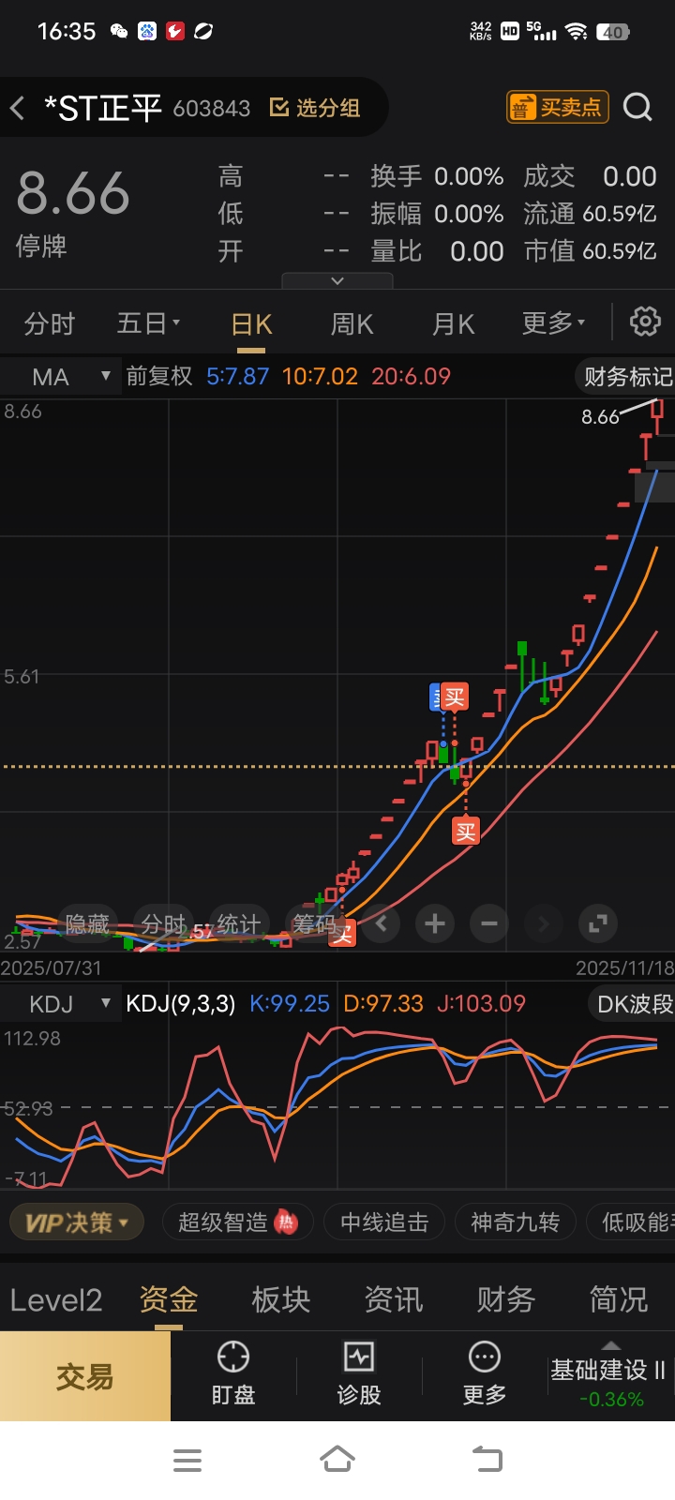Open chart settings gear icon
The width and height of the screenshot is (675, 1500).
pos(645,322)
